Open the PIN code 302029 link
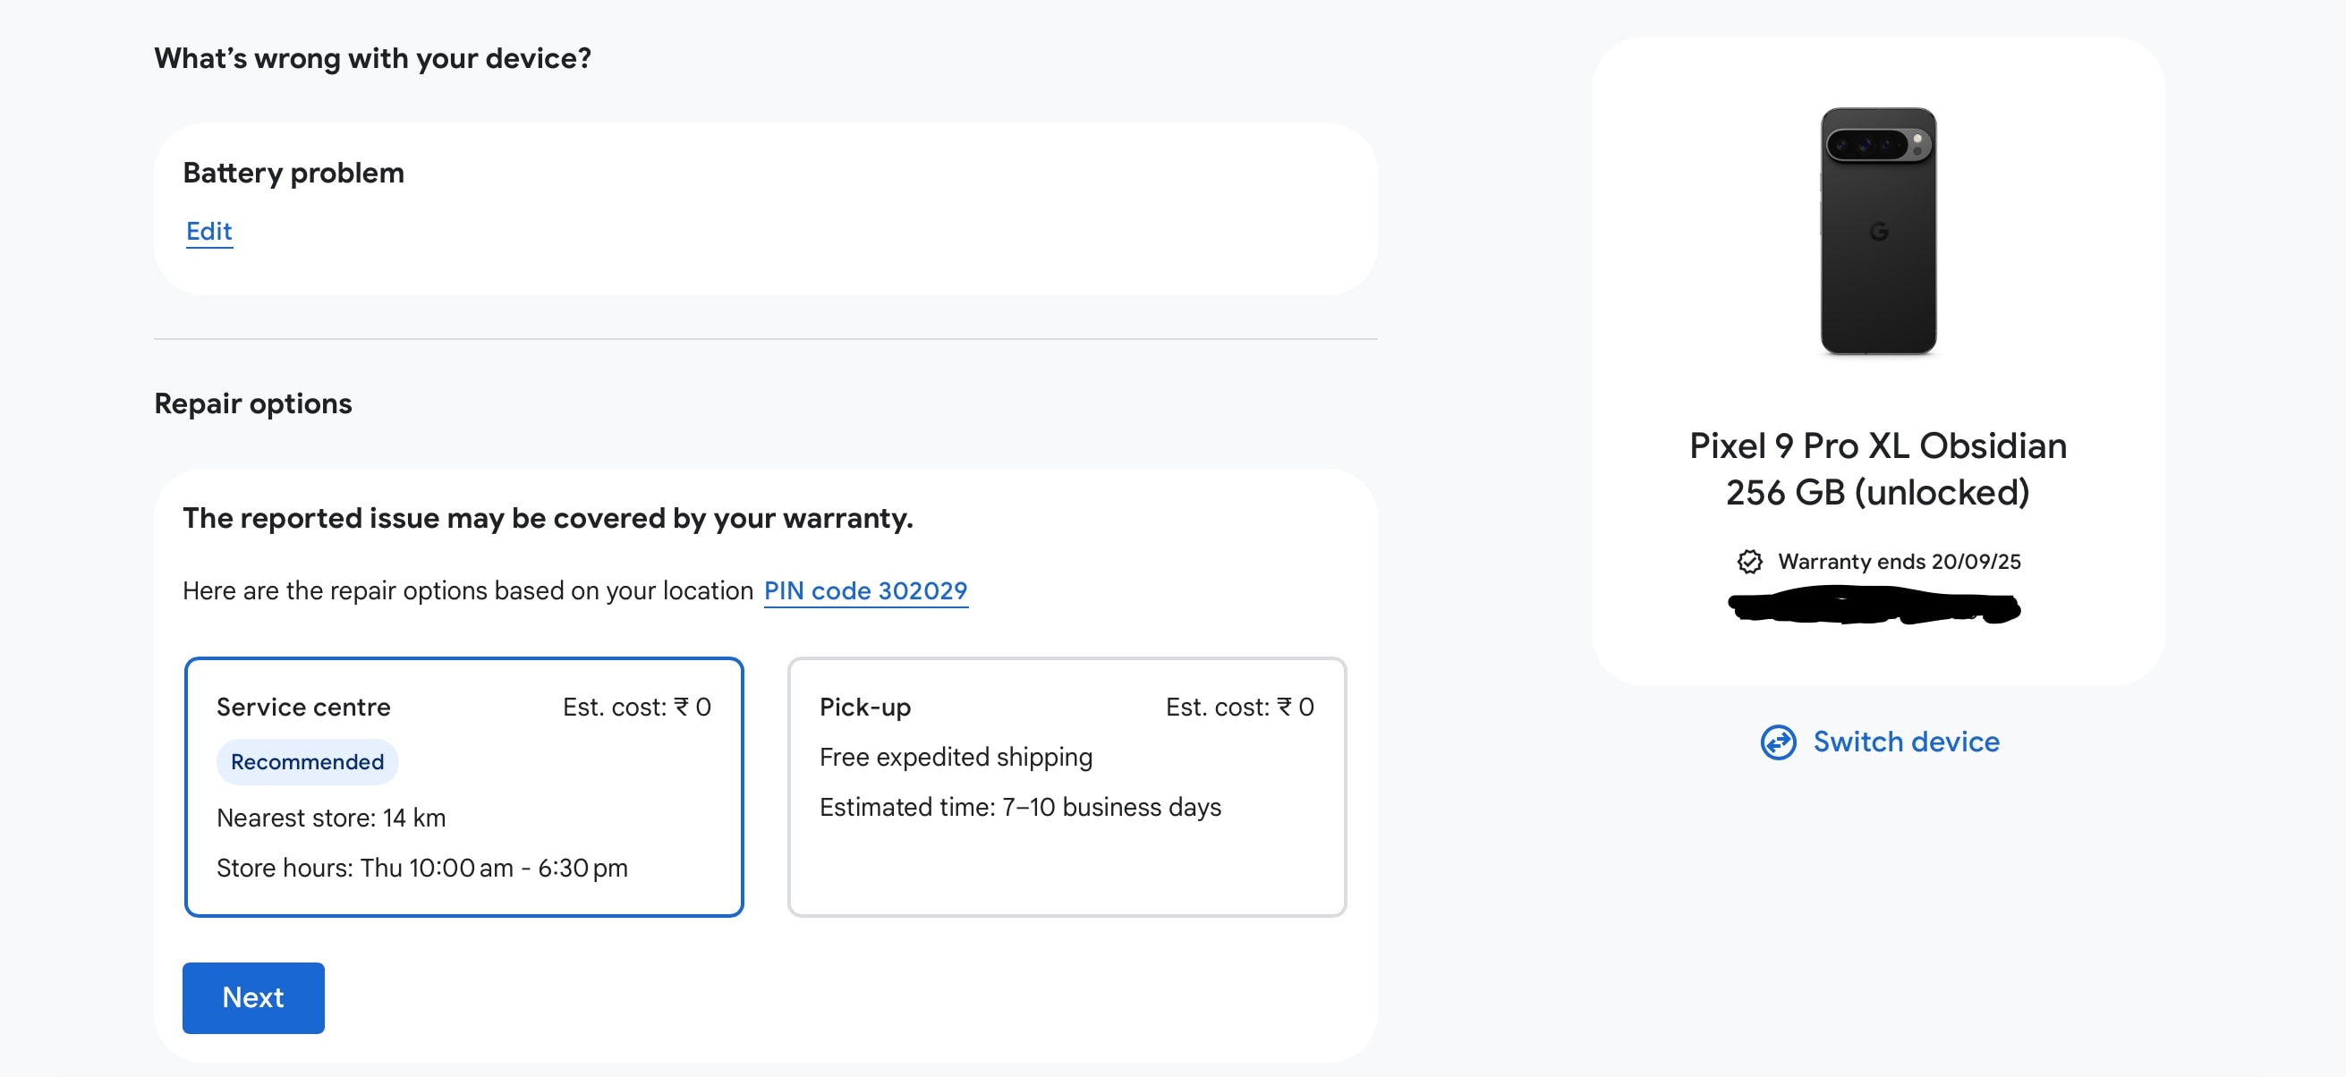 pos(865,591)
